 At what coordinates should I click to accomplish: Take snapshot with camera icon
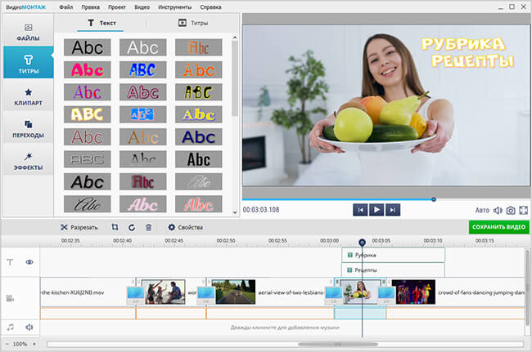(511, 210)
